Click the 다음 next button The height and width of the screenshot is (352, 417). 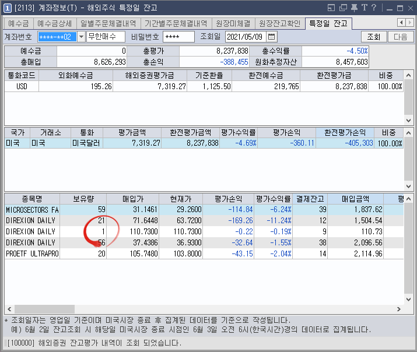pyautogui.click(x=400, y=37)
